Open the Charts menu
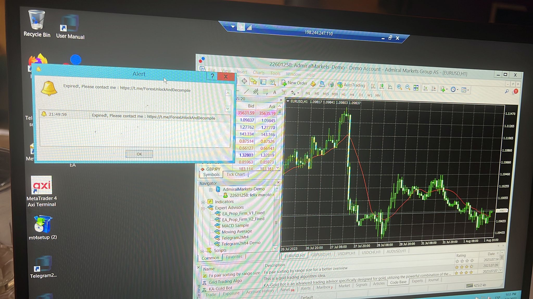Image resolution: width=533 pixels, height=299 pixels. pyautogui.click(x=258, y=73)
